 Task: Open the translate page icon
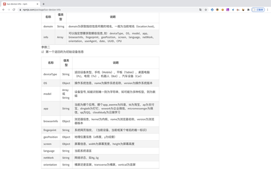pos(201,10)
